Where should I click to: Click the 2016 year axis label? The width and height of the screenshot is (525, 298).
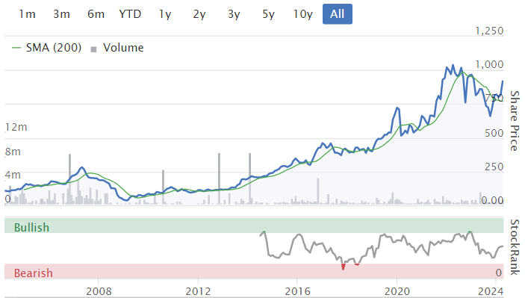[x=297, y=291]
